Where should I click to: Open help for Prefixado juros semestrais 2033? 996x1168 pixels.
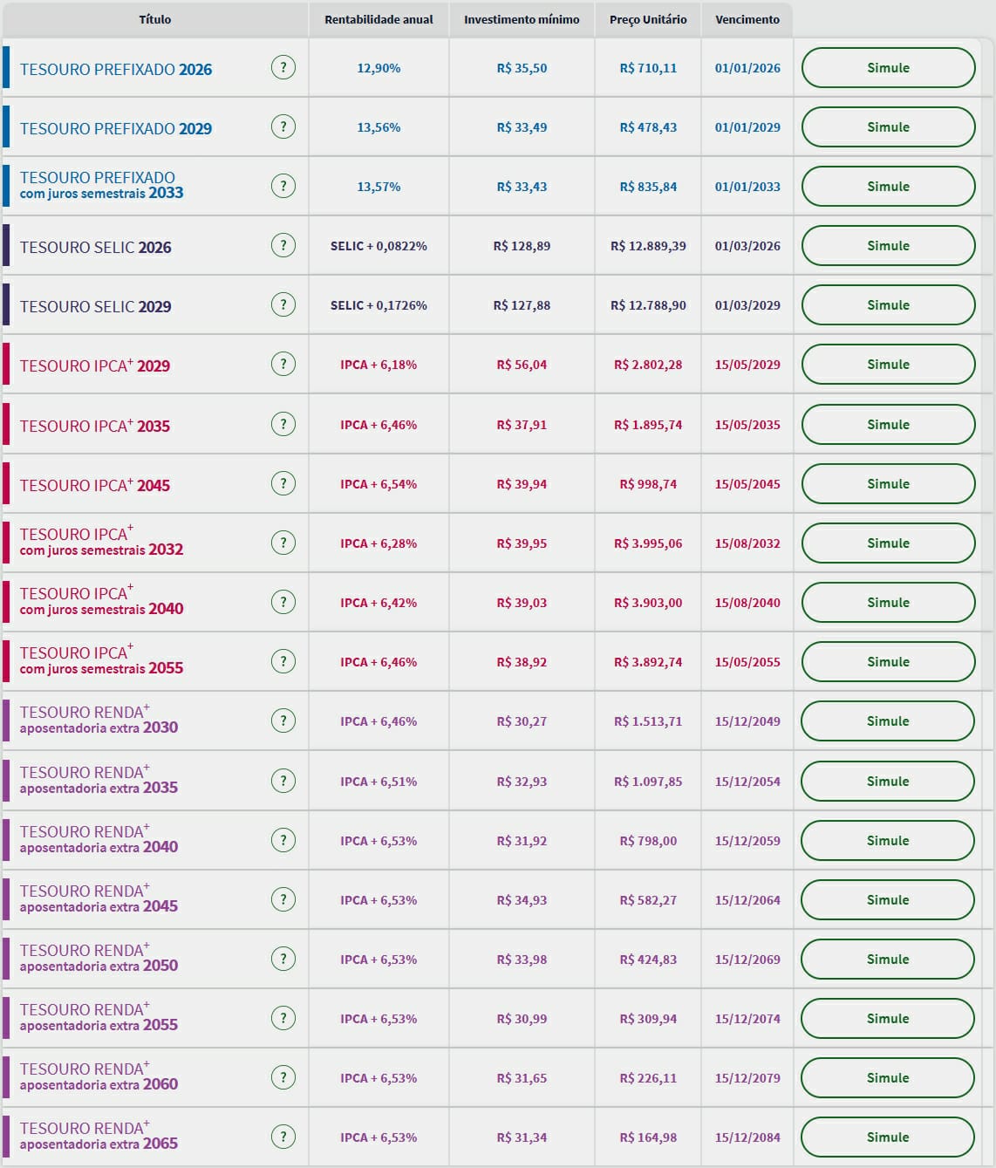(283, 186)
